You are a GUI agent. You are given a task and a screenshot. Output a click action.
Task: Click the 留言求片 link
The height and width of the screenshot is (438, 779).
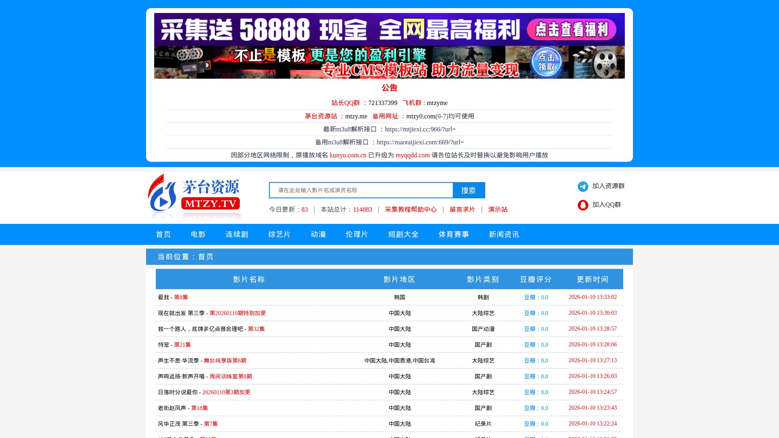click(462, 210)
